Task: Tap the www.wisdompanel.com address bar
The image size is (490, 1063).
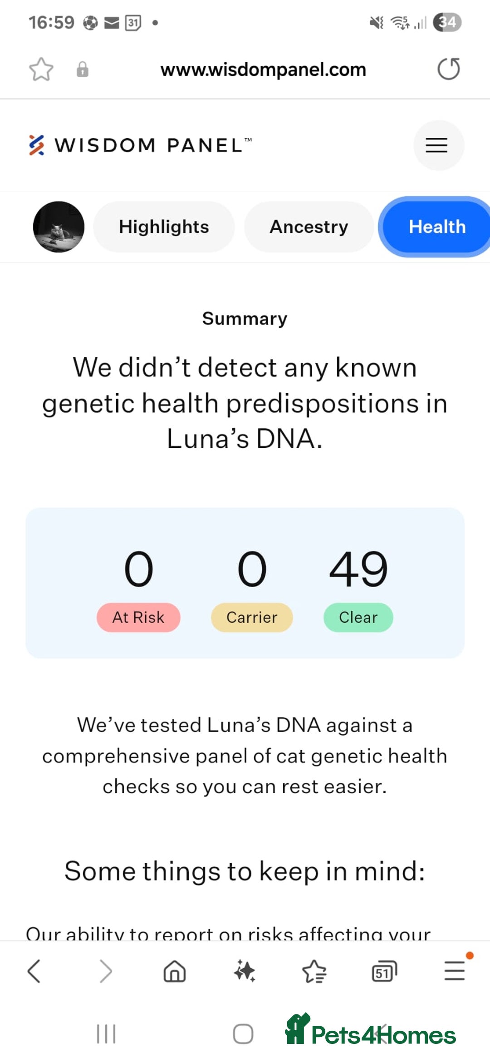Action: pyautogui.click(x=263, y=69)
